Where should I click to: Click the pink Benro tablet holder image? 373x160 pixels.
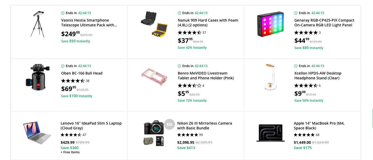pyautogui.click(x=154, y=77)
